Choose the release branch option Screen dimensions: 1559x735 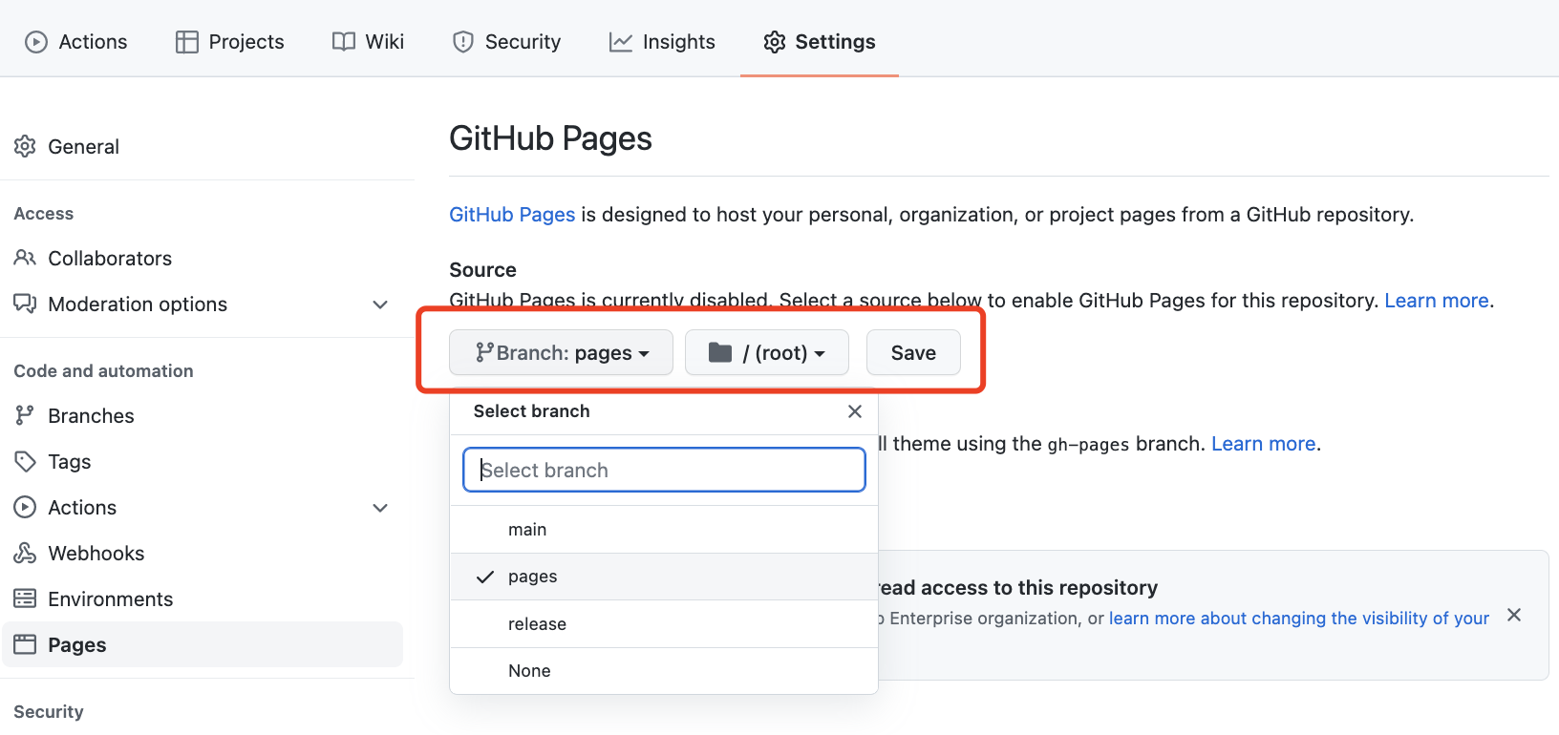tap(664, 624)
